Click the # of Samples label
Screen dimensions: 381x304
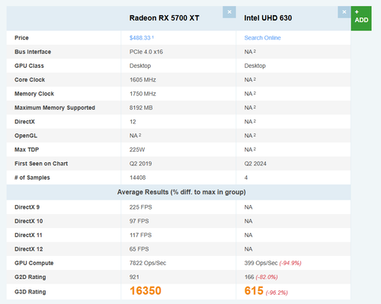(32, 178)
